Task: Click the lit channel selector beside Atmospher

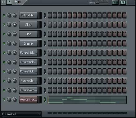Action: tap(45, 100)
